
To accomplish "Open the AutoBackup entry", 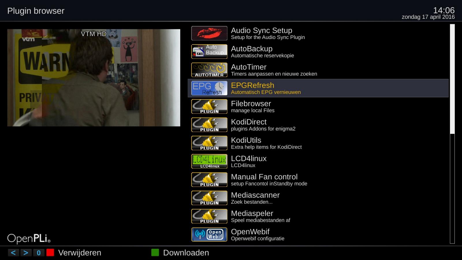I will (318, 51).
